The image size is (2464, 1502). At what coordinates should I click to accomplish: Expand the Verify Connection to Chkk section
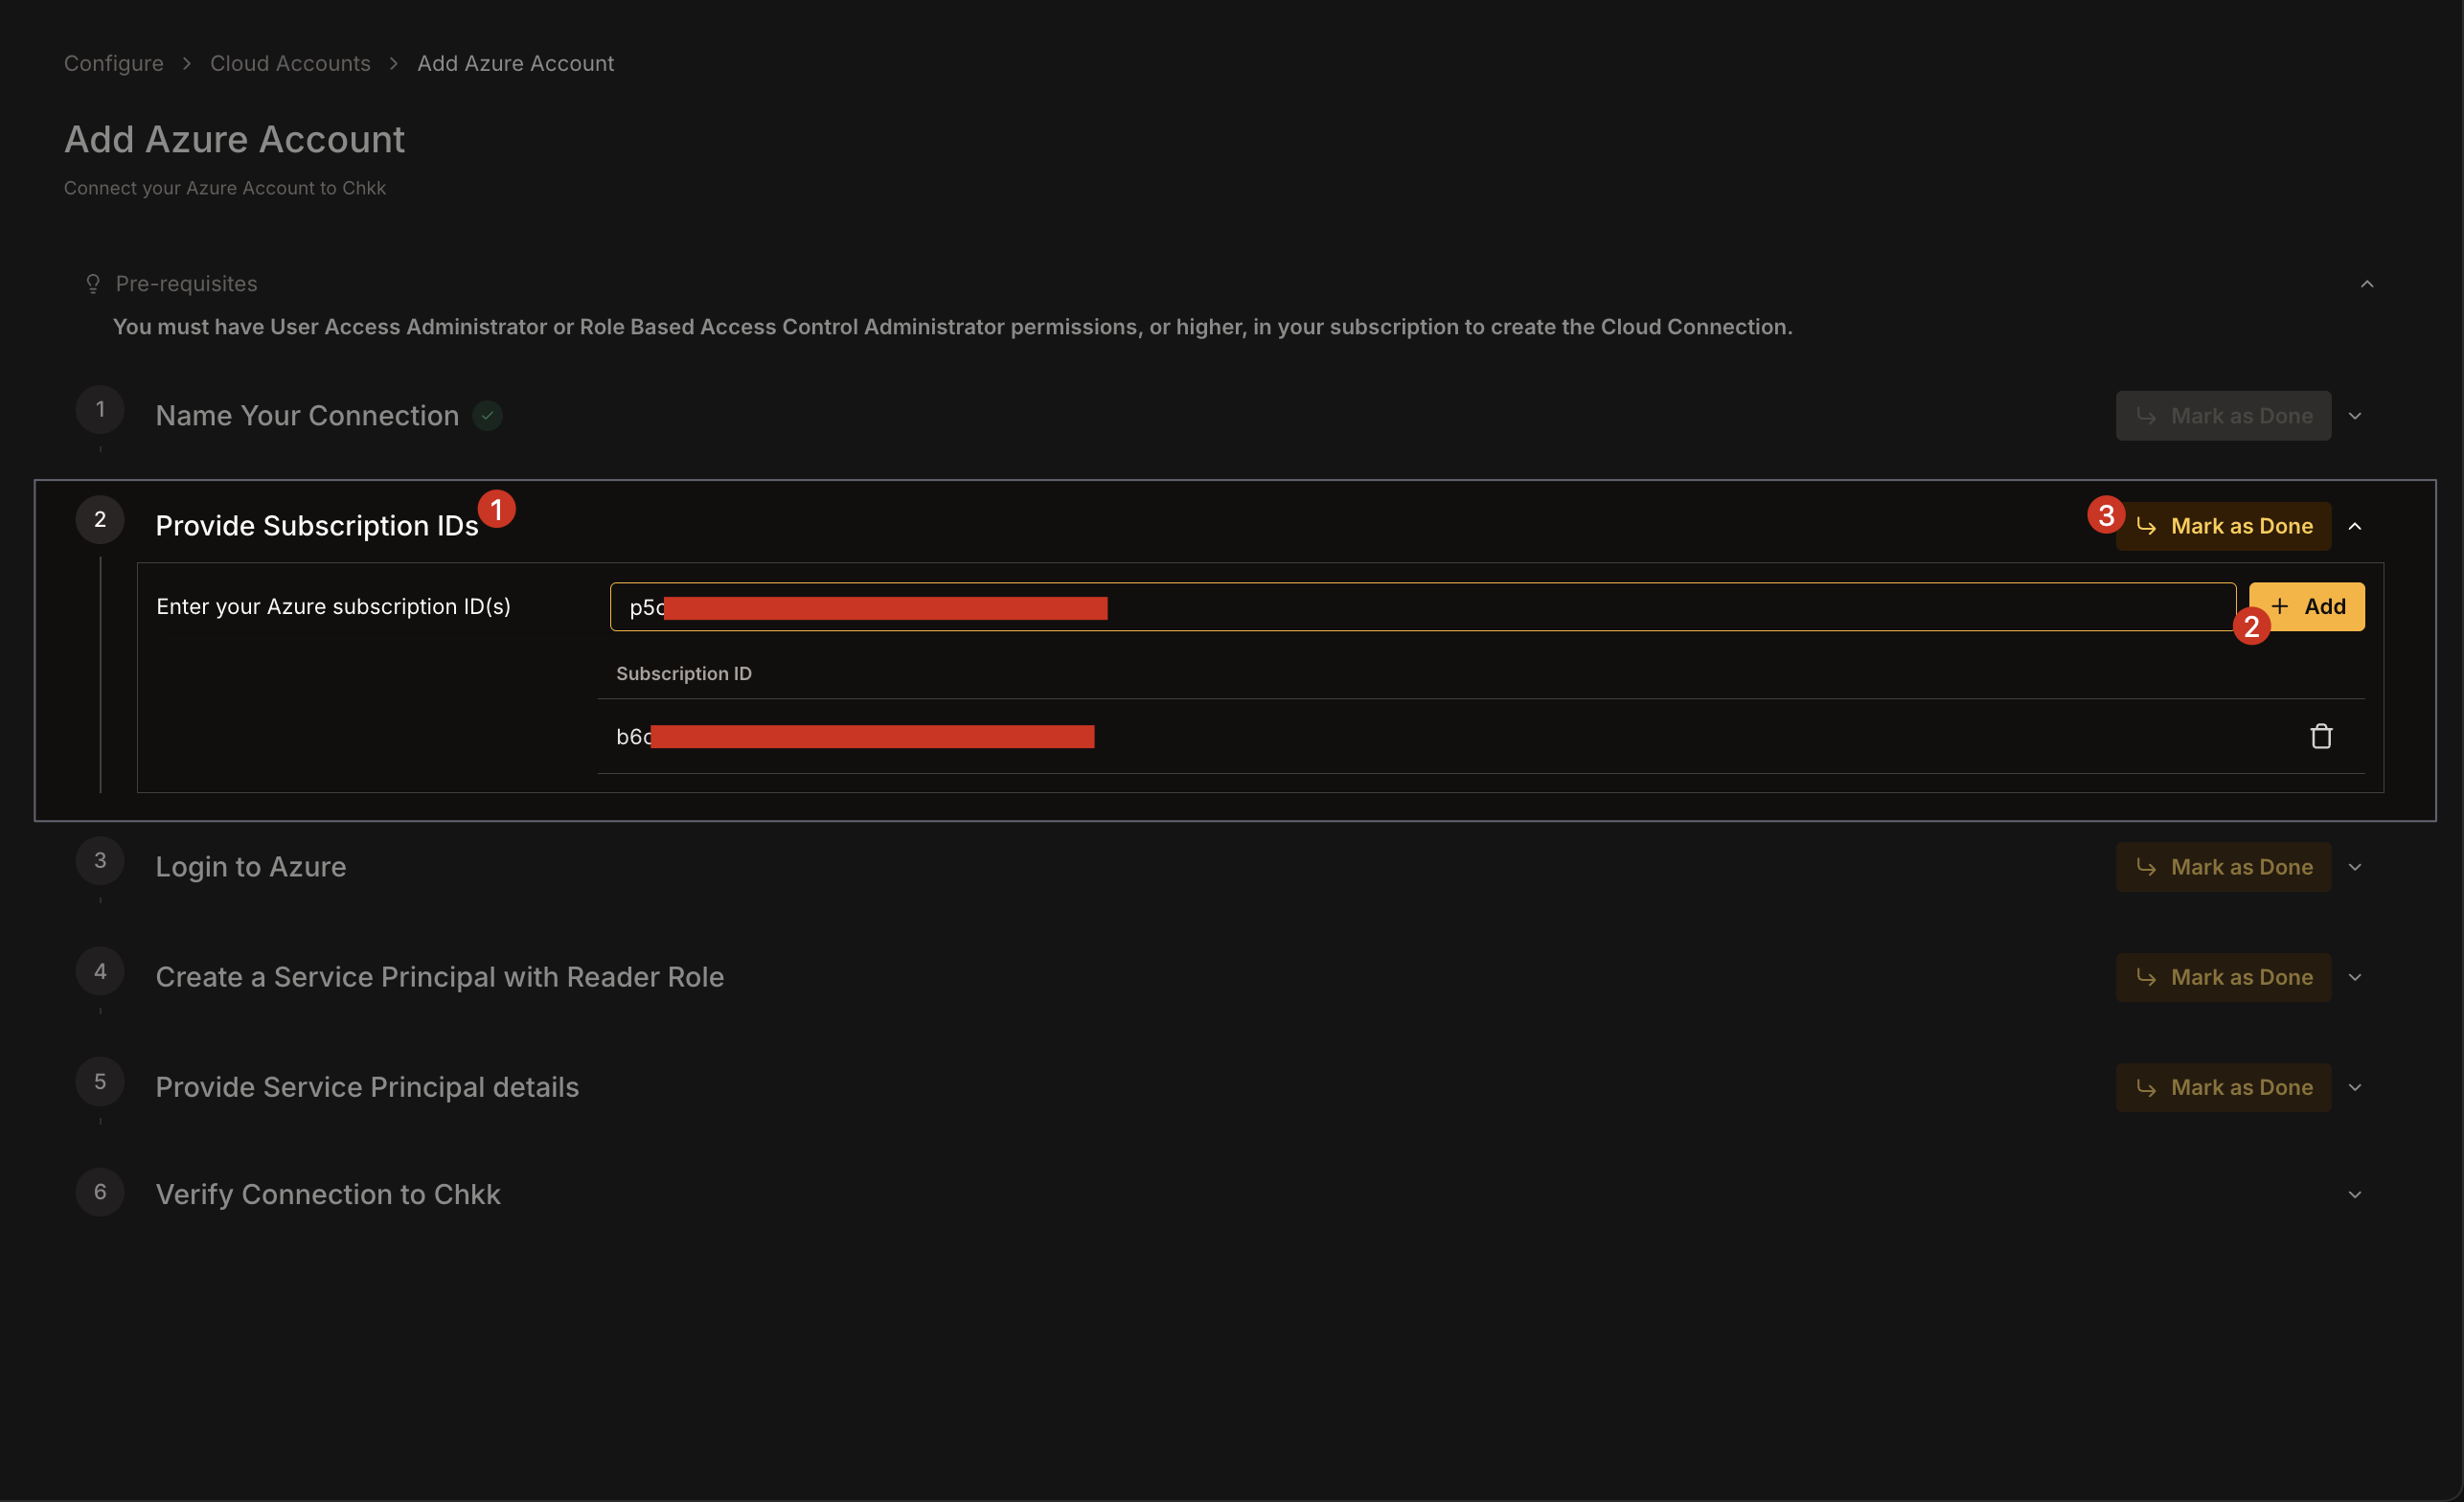2355,1193
